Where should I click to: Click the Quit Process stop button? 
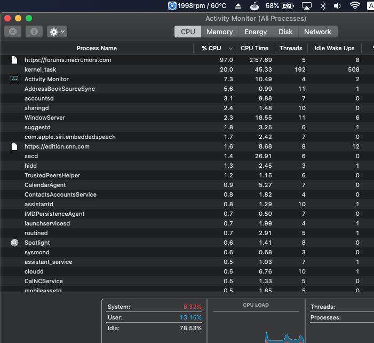click(x=13, y=32)
